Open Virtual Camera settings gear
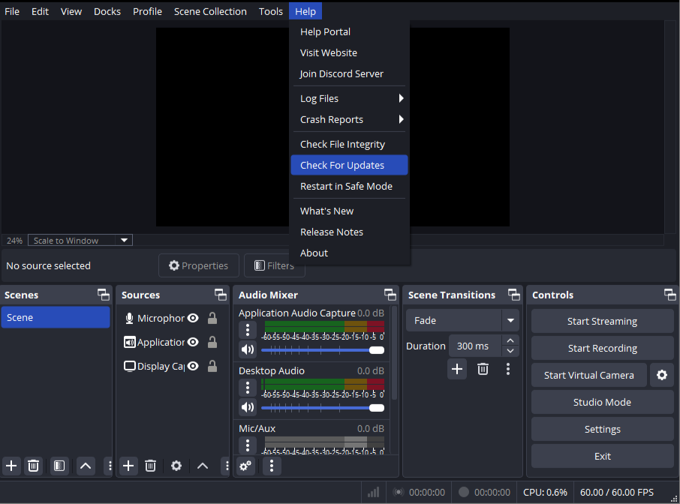 661,375
